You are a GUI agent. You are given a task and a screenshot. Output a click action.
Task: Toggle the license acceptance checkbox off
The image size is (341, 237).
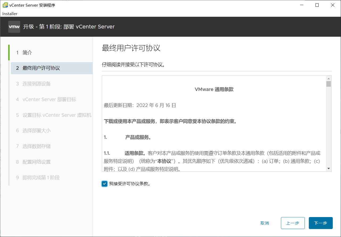[104, 184]
